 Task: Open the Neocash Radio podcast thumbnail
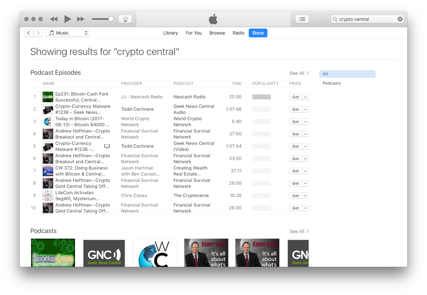(x=53, y=253)
